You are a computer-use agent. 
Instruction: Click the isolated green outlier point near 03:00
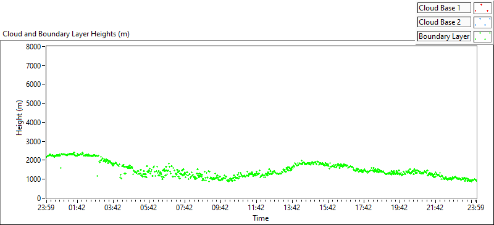pyautogui.click(x=97, y=176)
